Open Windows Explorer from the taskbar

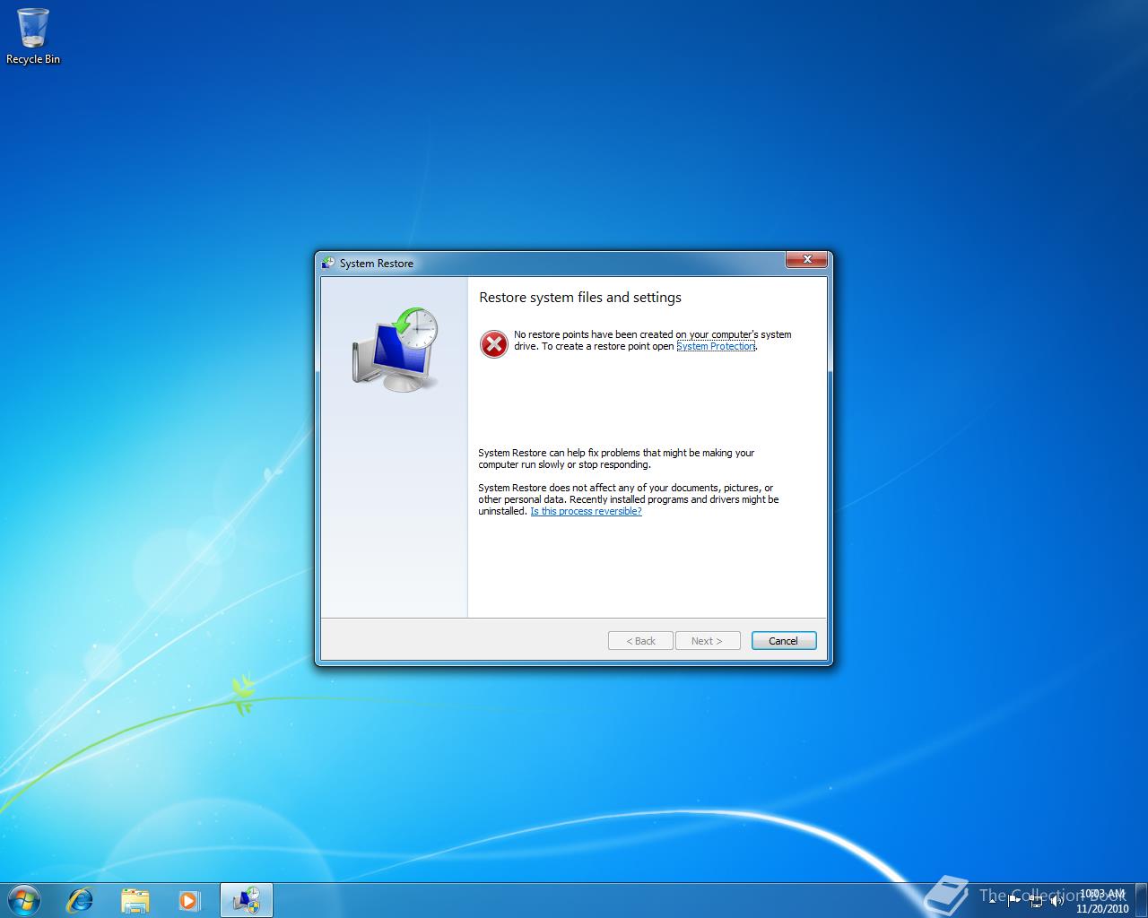pyautogui.click(x=135, y=900)
